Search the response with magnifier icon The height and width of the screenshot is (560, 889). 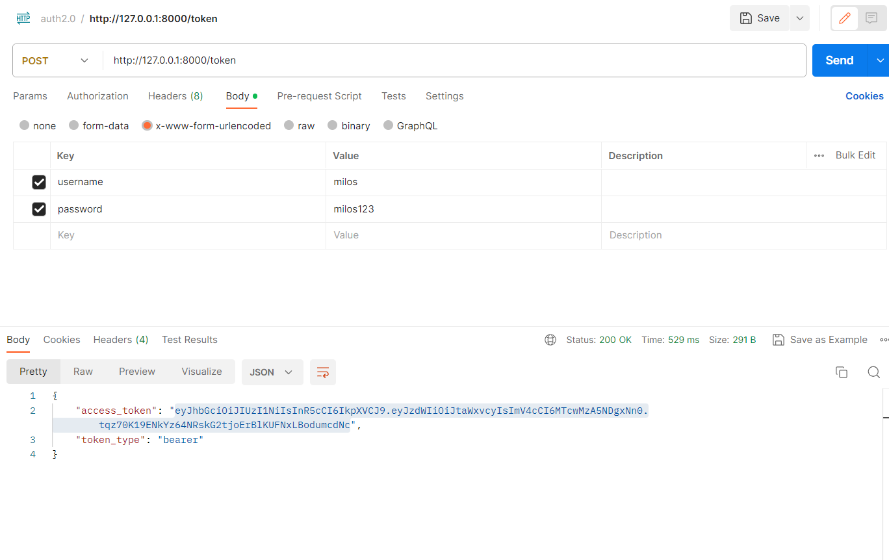[x=874, y=372]
